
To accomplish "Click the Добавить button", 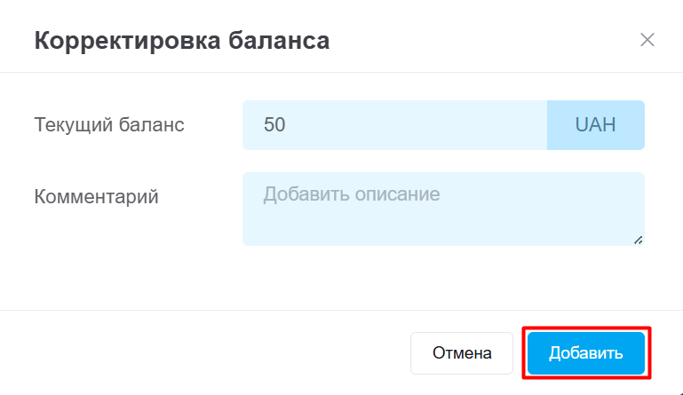I will [x=586, y=353].
